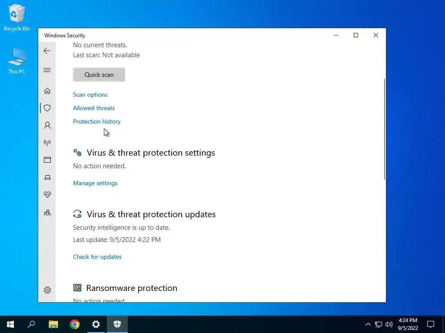Viewport: 445px width, 333px height.
Task: Open the Home sidebar icon
Action: click(47, 91)
